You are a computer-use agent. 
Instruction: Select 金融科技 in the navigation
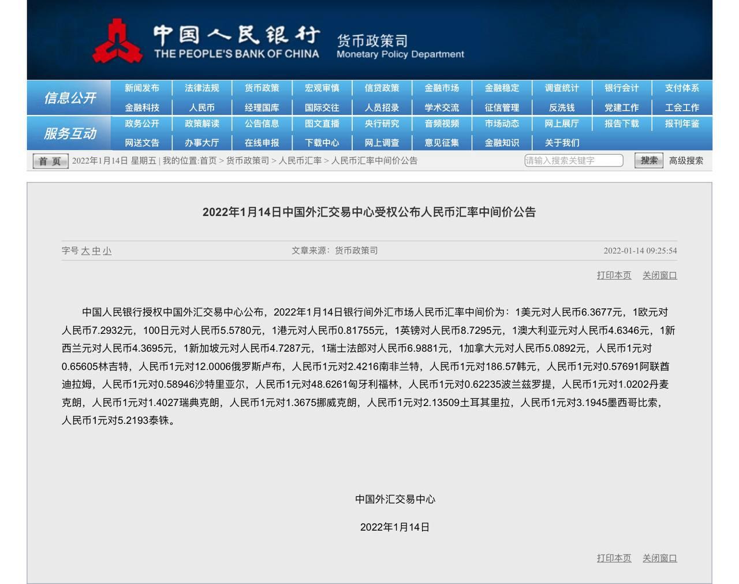142,107
